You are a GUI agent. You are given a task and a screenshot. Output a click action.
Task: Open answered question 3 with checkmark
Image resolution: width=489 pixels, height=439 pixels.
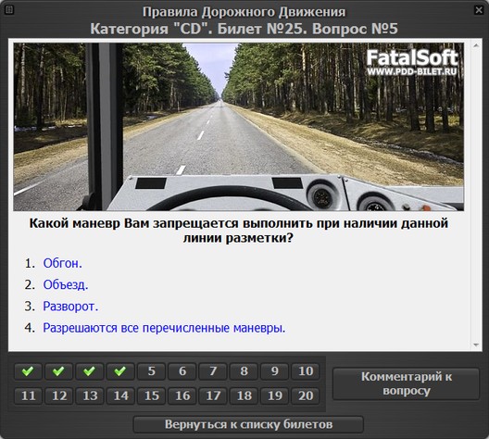pyautogui.click(x=90, y=371)
